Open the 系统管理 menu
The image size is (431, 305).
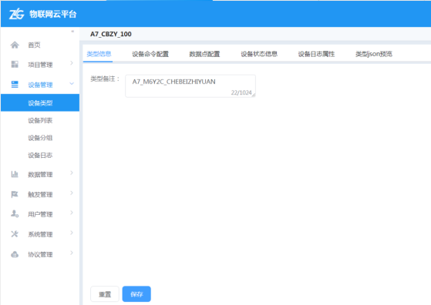point(40,234)
